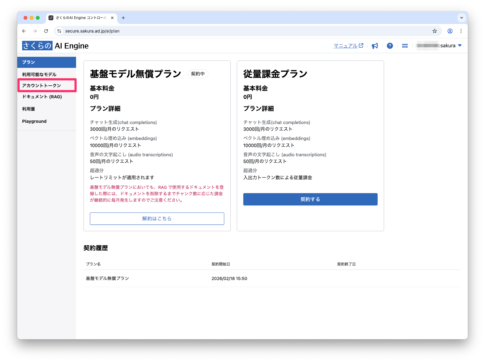
Task: Open the help question mark icon
Action: click(390, 46)
